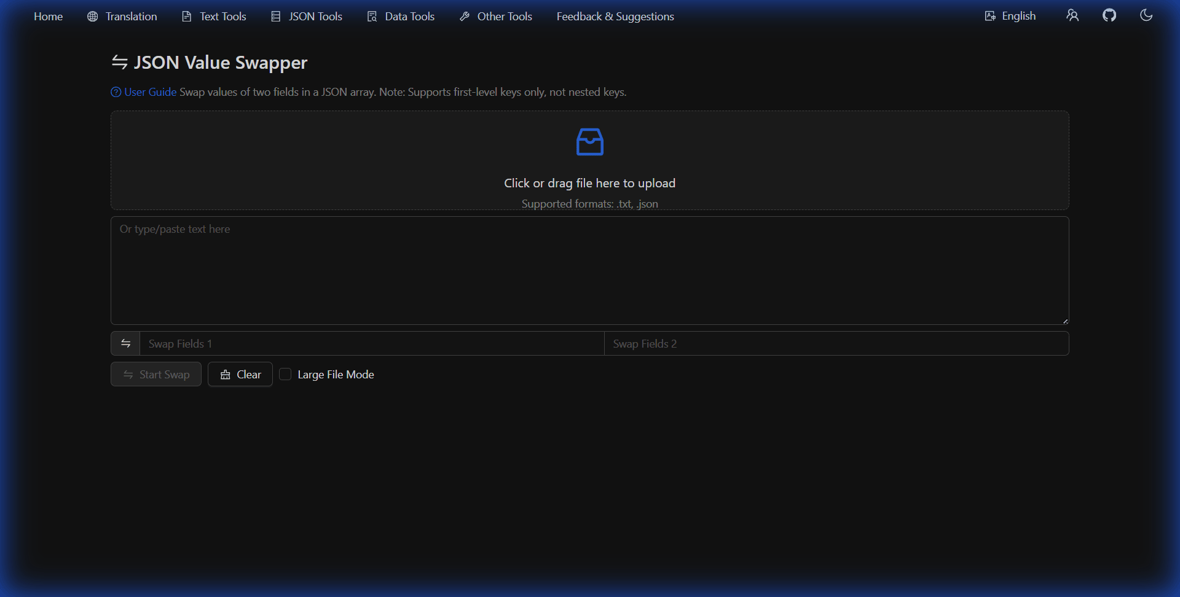Click the swap arrows icon beside Swap Fields 1
The image size is (1180, 597).
(x=125, y=343)
